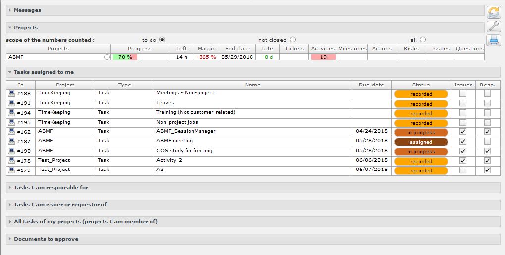The width and height of the screenshot is (505, 255).
Task: Click the 'assigned' status badge of ABMF meeting
Action: coord(421,142)
